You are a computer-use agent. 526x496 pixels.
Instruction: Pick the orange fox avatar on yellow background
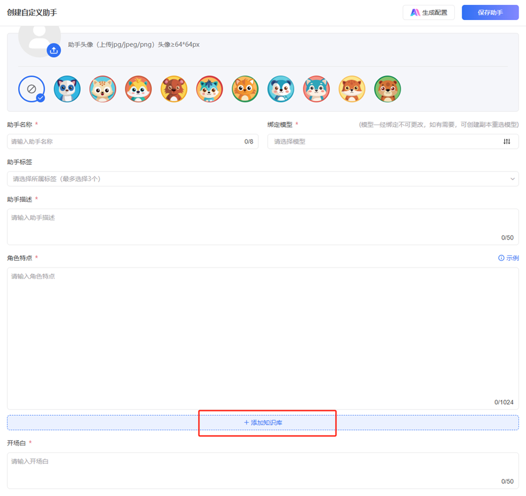351,89
